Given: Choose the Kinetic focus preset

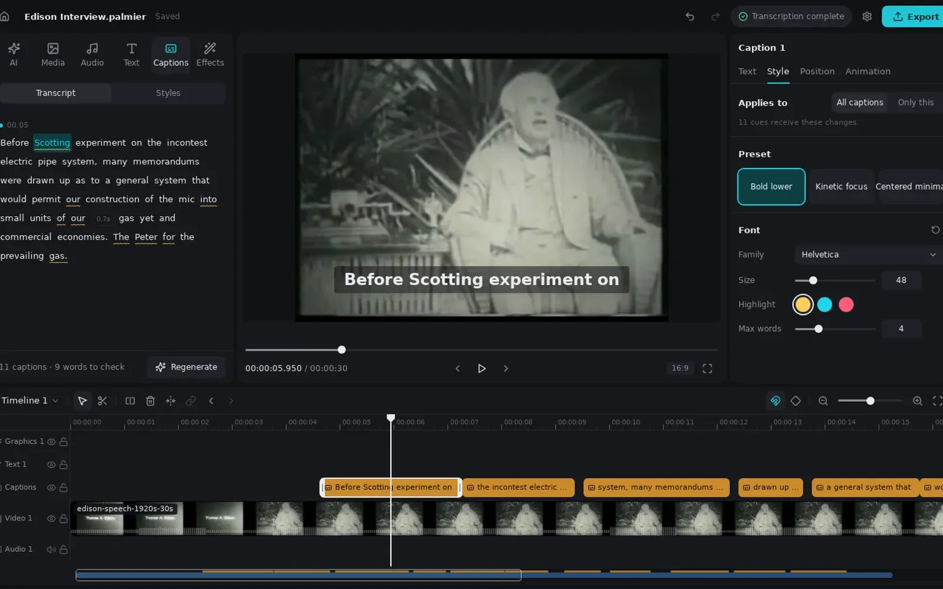Looking at the screenshot, I should pyautogui.click(x=841, y=187).
